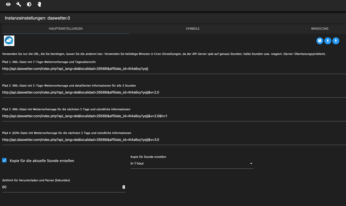Click the wrench icon in top bar
This screenshot has height=206, width=346.
point(19,4)
